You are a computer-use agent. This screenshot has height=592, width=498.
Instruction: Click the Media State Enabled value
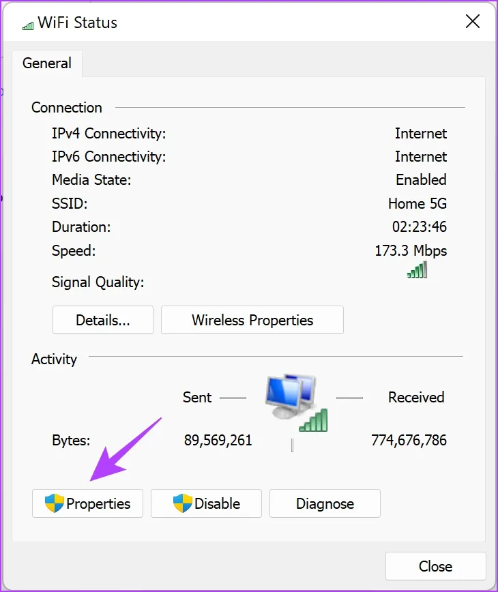pyautogui.click(x=421, y=180)
